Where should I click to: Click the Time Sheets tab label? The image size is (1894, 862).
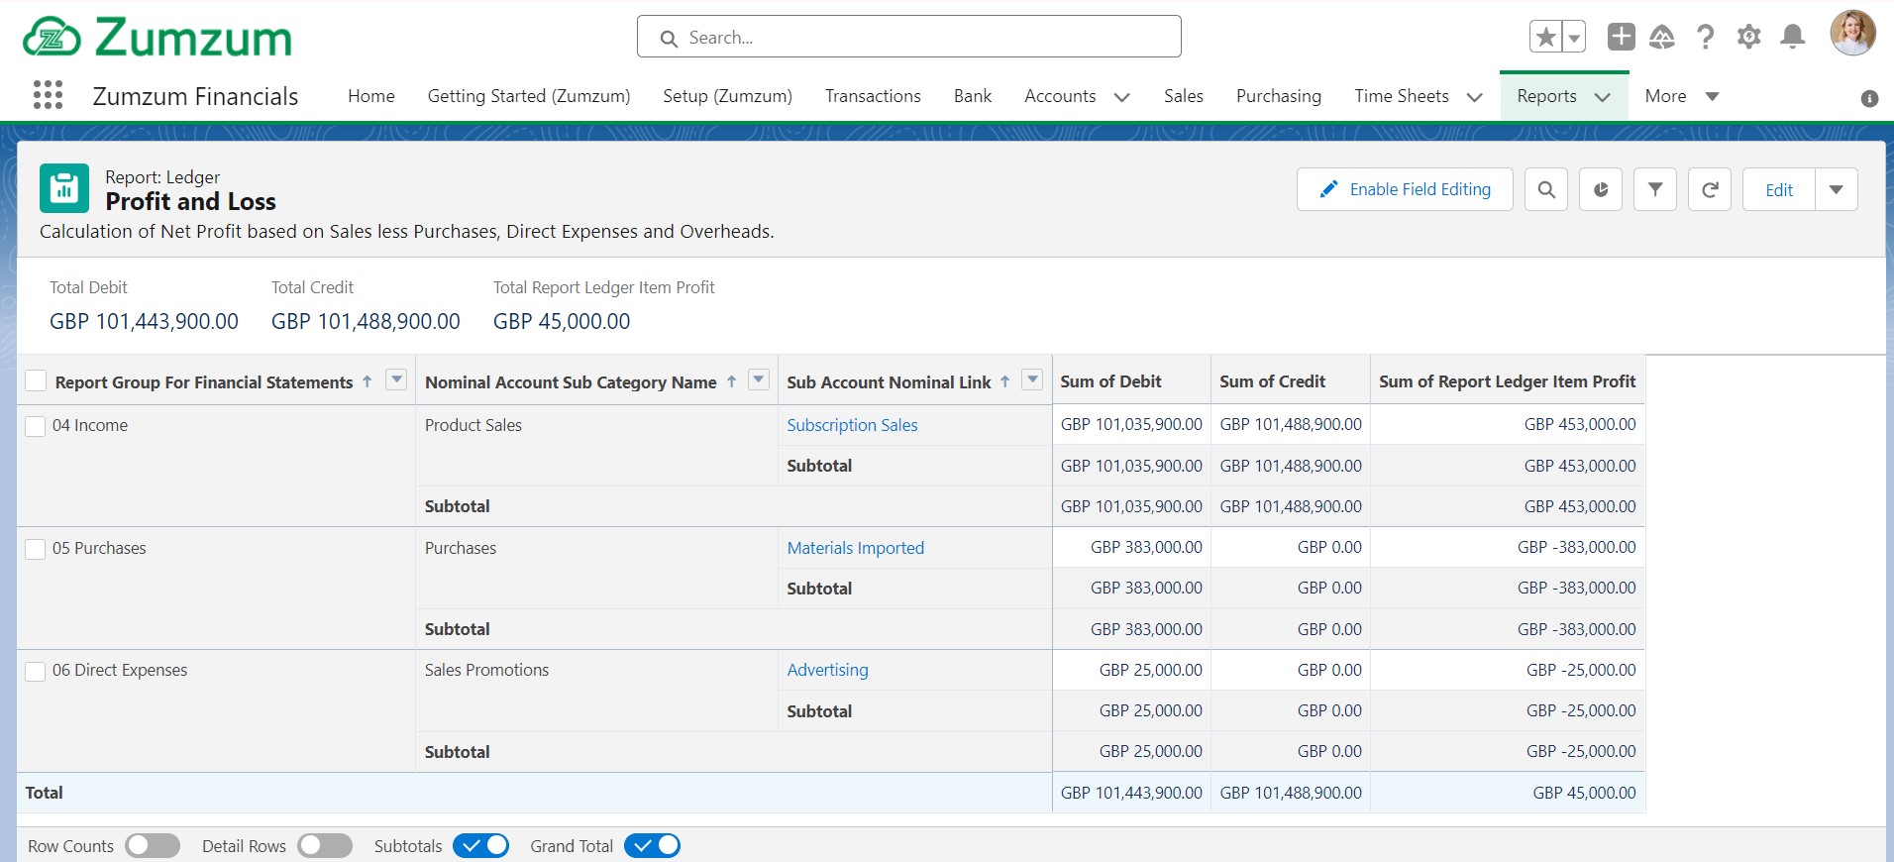pos(1402,96)
